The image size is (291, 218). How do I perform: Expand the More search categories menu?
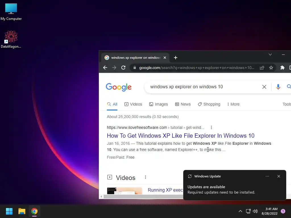click(234, 104)
